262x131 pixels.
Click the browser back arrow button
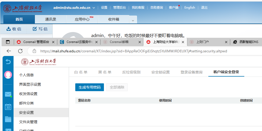coord(9,51)
